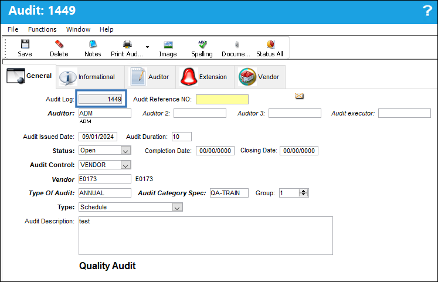The width and height of the screenshot is (438, 282).
Task: Decrease the Group value with down arrow
Action: click(x=303, y=195)
